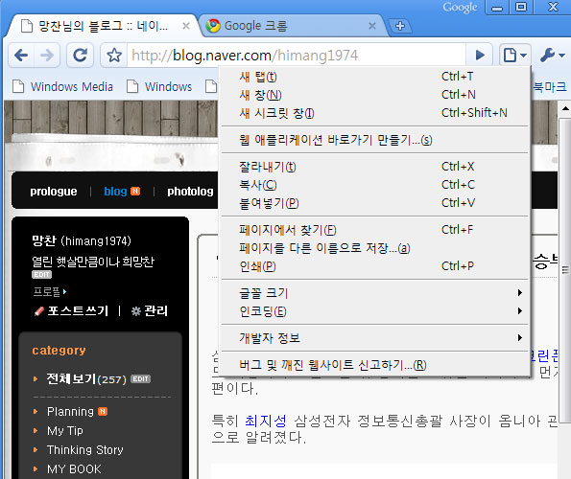The height and width of the screenshot is (479, 571).
Task: Select 붙여넣기 paste menu item
Action: [374, 203]
